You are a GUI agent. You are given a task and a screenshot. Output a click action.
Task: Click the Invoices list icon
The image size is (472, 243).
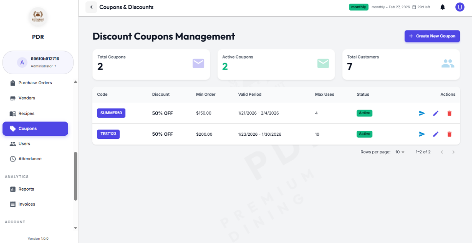[12, 204]
